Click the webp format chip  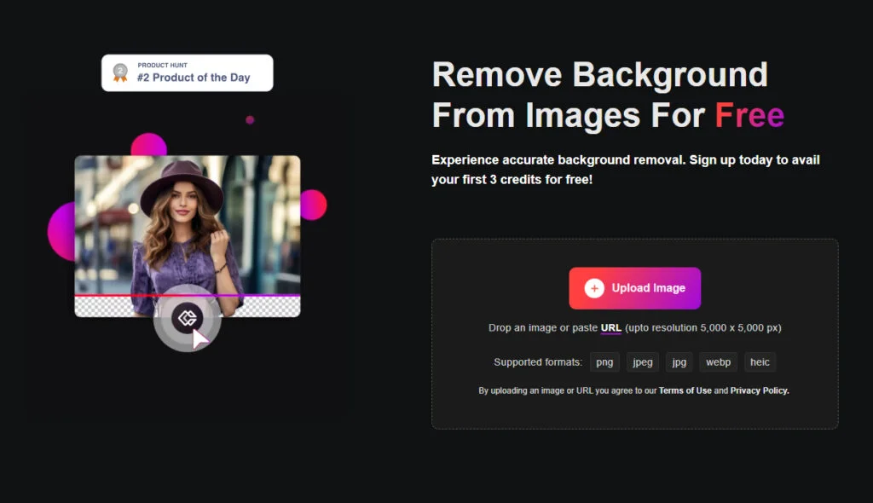click(719, 362)
